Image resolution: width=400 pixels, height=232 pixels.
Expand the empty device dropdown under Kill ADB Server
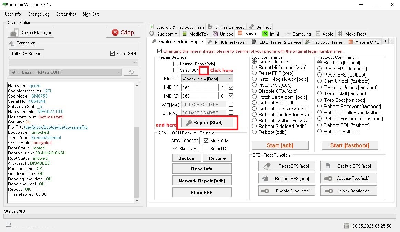[73, 62]
